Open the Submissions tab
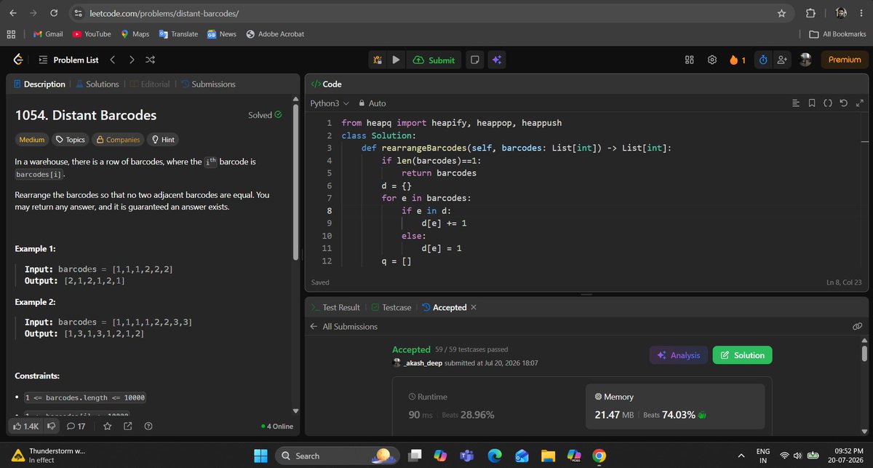873x468 pixels. (209, 84)
